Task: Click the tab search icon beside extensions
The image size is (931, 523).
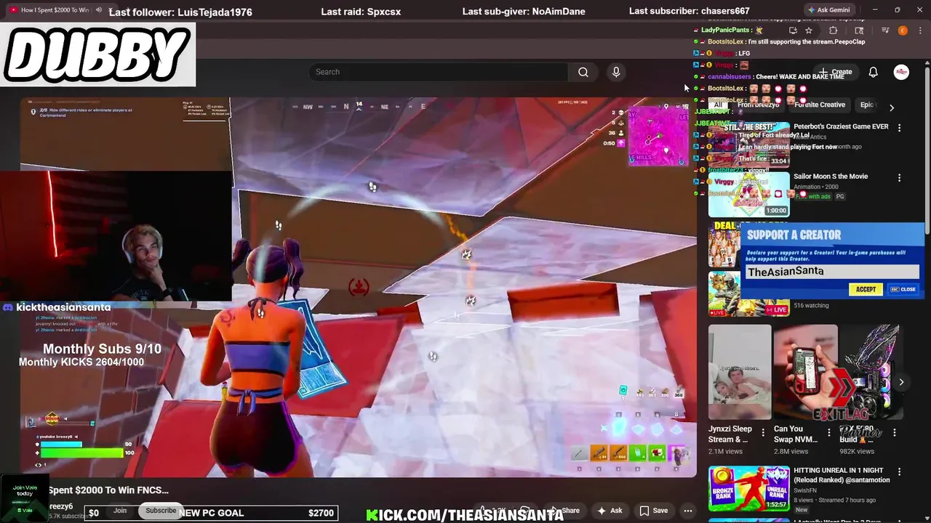Action: (x=859, y=31)
